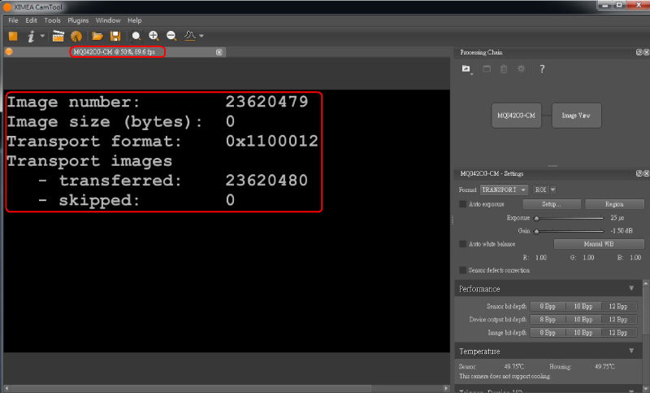The image size is (650, 393).
Task: Open the Format TRANSPORT dropdown
Action: pyautogui.click(x=505, y=190)
